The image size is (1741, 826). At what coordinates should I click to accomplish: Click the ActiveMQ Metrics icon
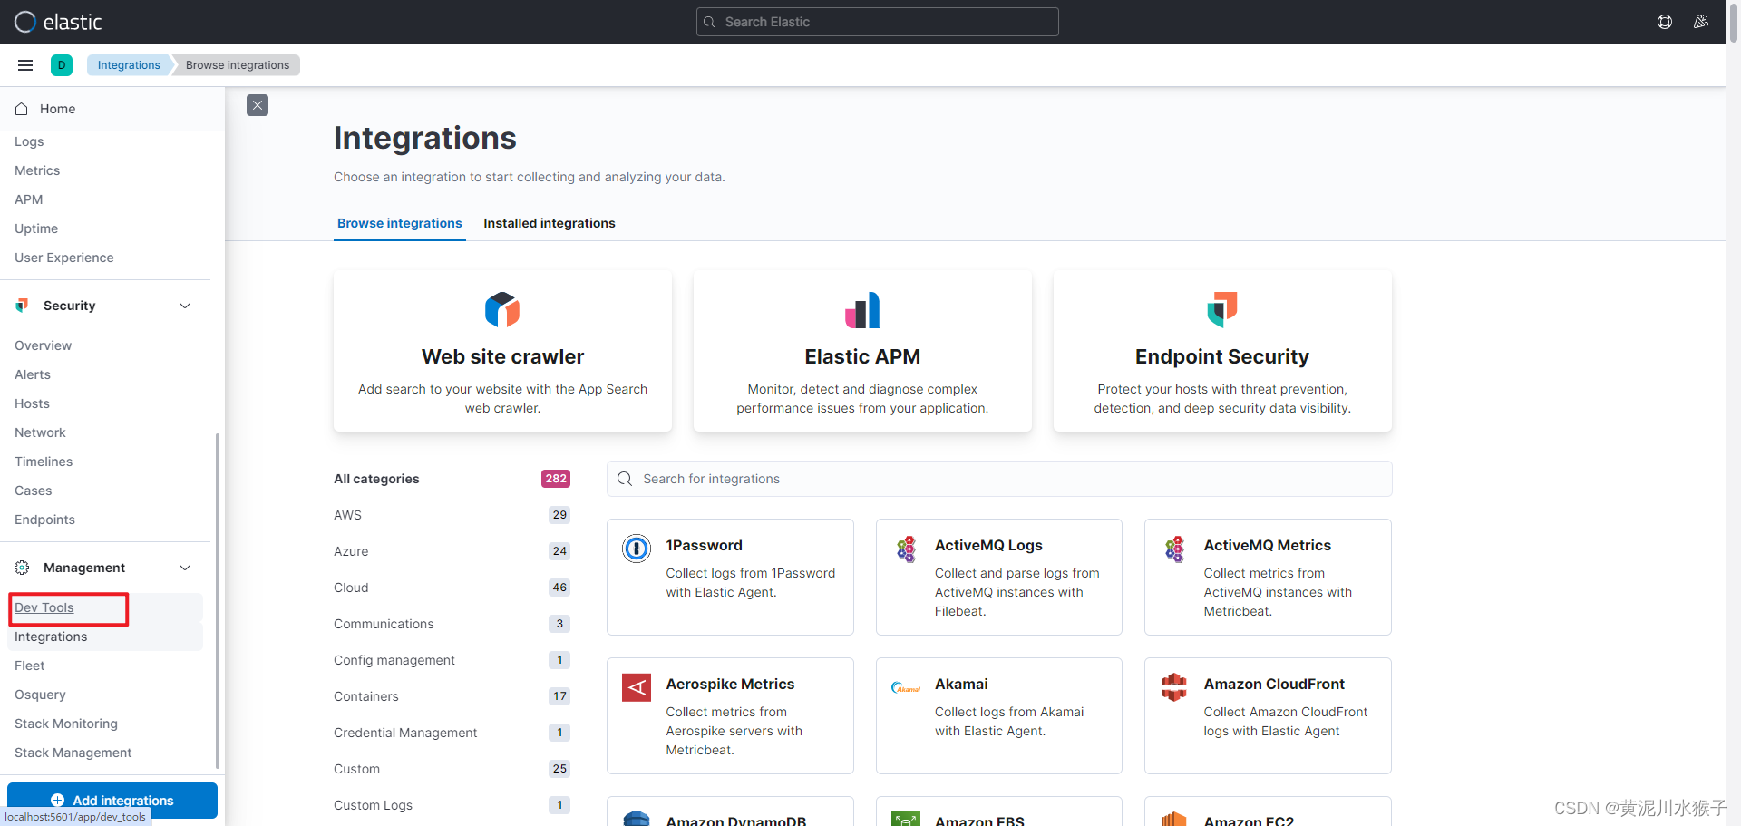1174,549
